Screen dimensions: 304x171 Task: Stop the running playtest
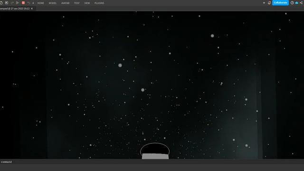(23, 3)
